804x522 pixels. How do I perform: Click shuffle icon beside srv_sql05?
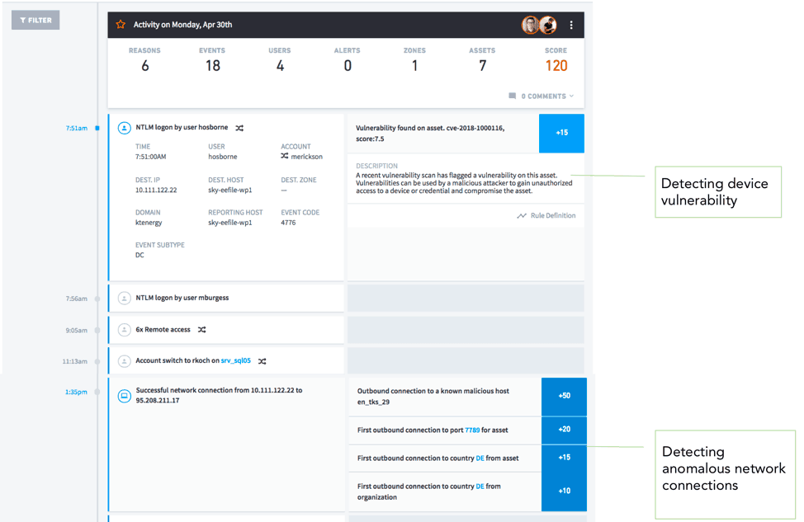(262, 361)
